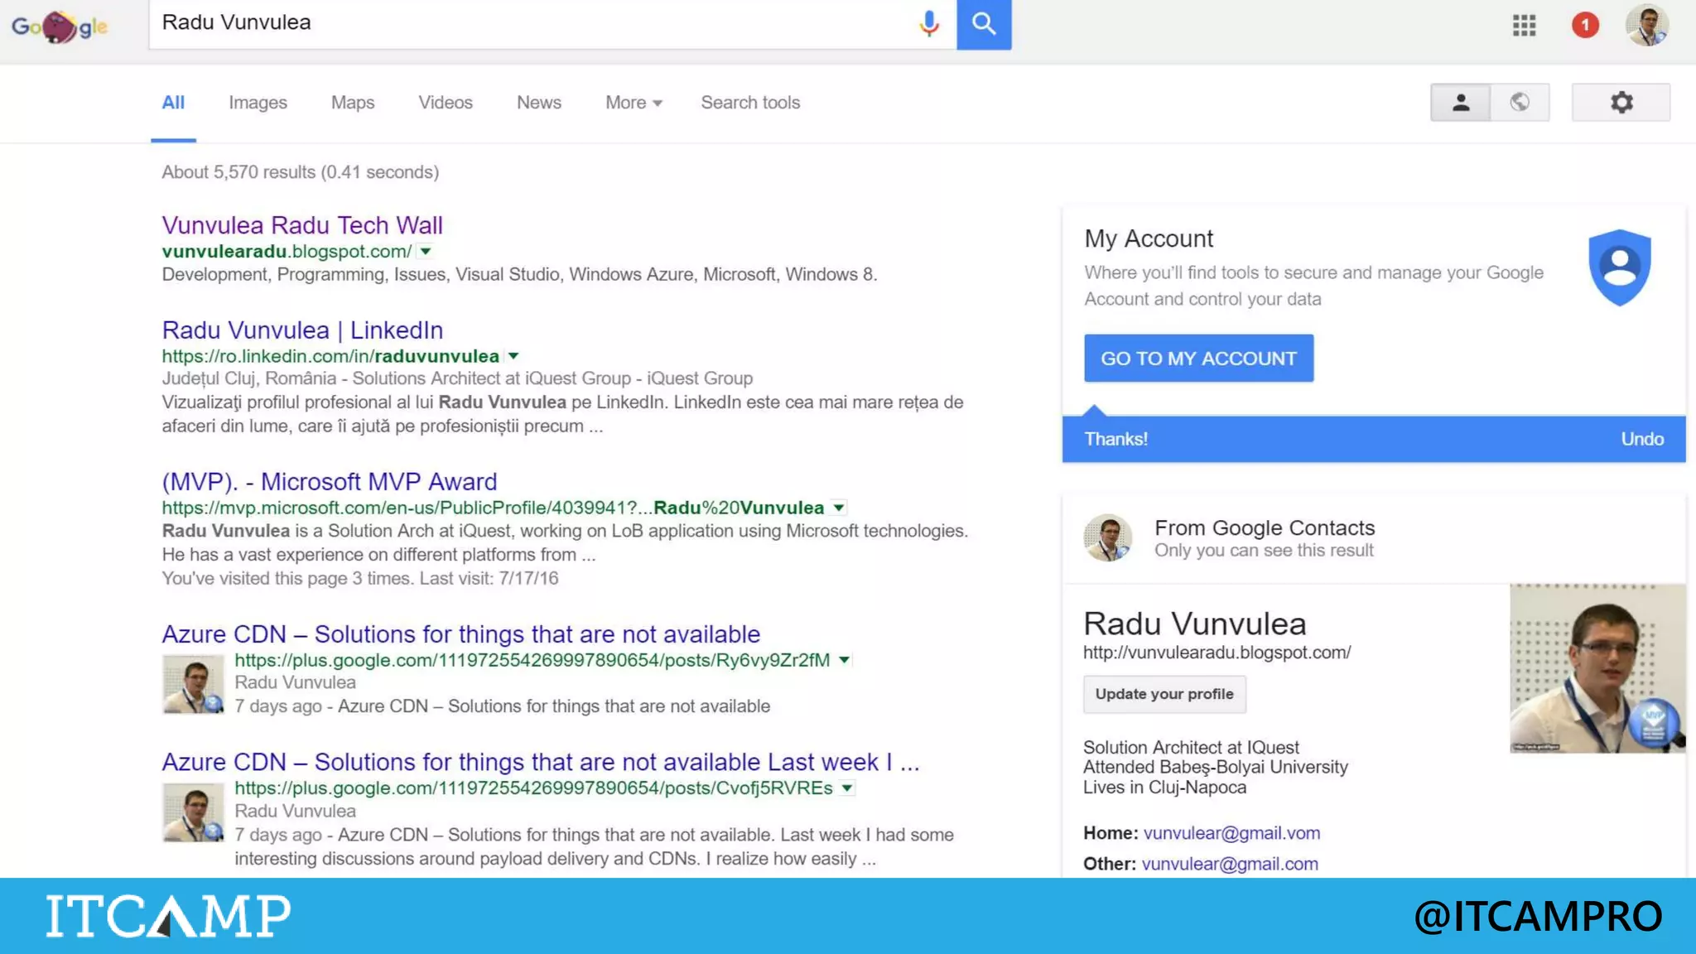Expand arrow next to Microsoft MVP result URL
Viewport: 1696px width, 954px height.
[839, 508]
